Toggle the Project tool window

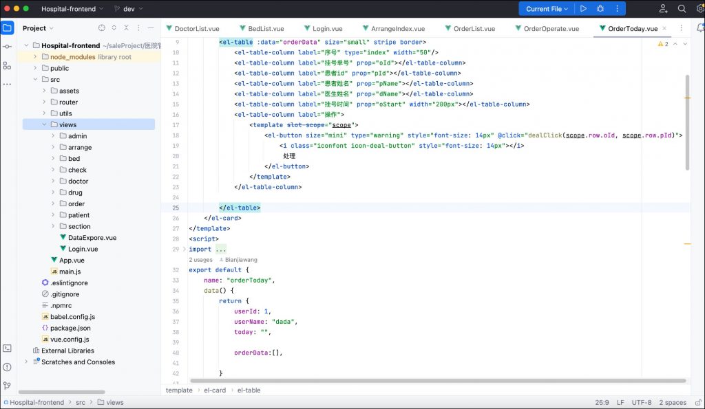point(7,28)
